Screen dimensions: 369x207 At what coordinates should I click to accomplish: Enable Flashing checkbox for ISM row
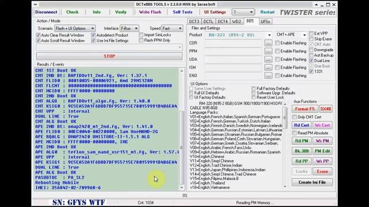coord(277,67)
